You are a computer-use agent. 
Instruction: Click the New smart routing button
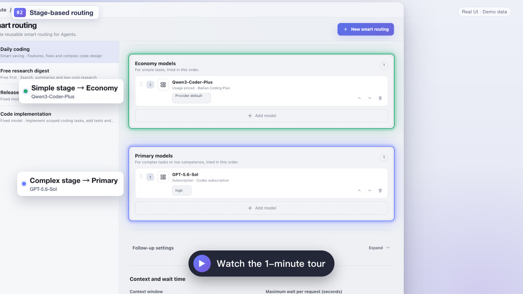(x=366, y=29)
